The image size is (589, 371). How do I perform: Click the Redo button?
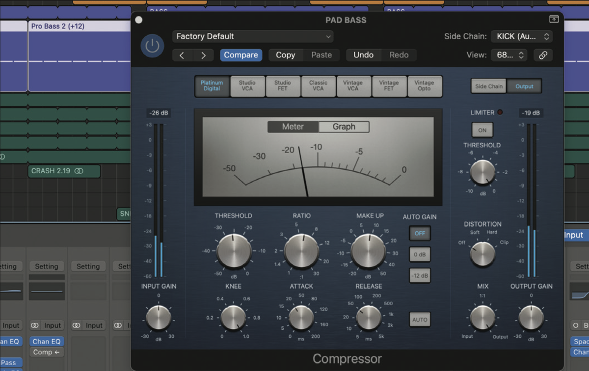click(x=399, y=55)
